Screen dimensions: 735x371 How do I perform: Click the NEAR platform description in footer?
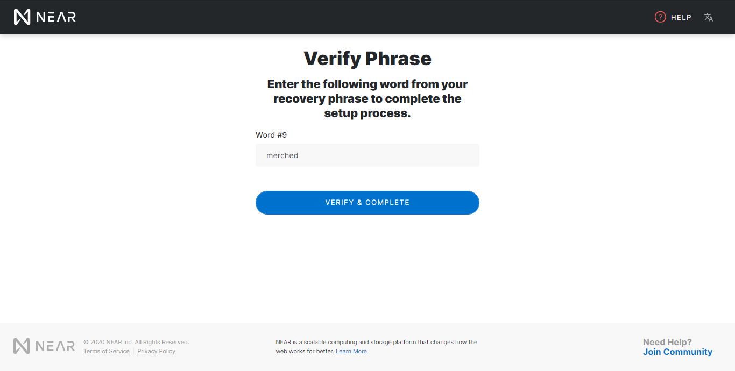(x=376, y=347)
